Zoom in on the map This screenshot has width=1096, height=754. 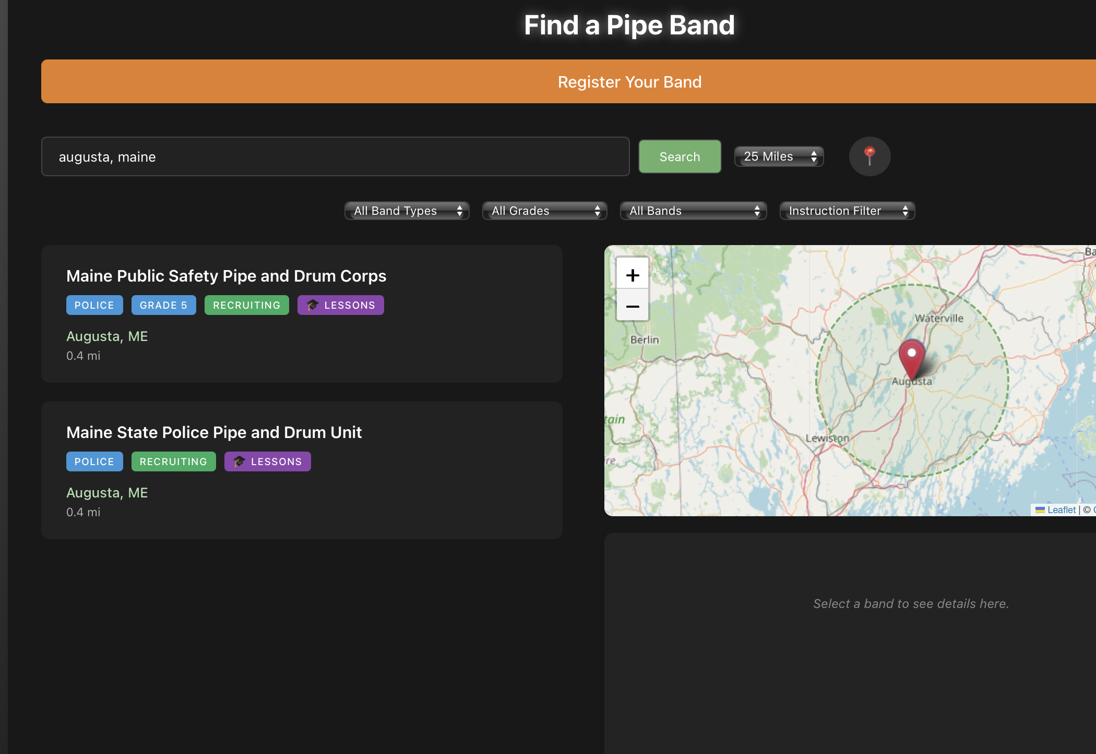pyautogui.click(x=632, y=275)
